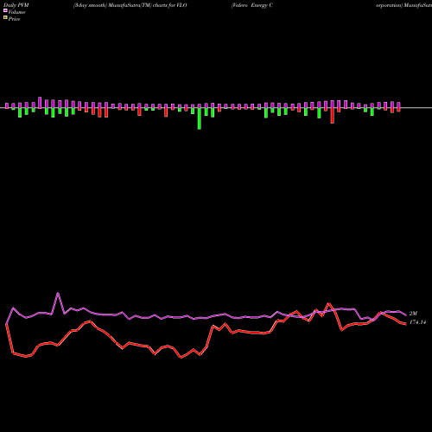Click the 'Daily PVM' title text
Image resolution: width=432 pixels, height=432 pixels.
click(16, 5)
